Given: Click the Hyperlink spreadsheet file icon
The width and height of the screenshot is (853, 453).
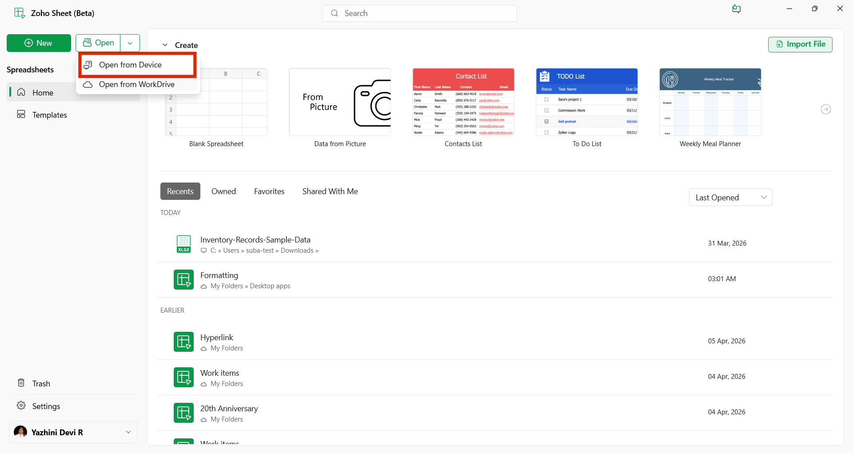Looking at the screenshot, I should 183,342.
